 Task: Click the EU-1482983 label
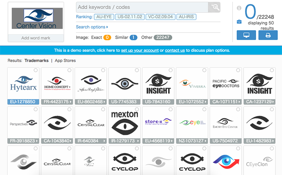point(260,141)
